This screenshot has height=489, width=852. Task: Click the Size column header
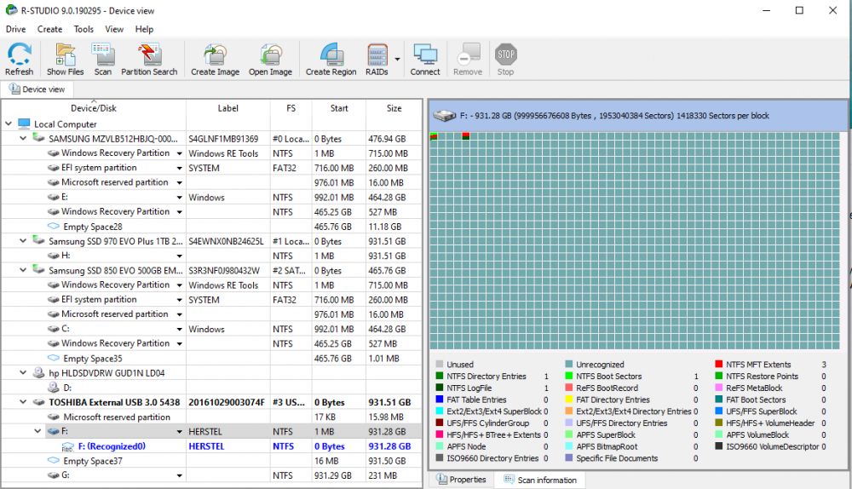pos(394,108)
